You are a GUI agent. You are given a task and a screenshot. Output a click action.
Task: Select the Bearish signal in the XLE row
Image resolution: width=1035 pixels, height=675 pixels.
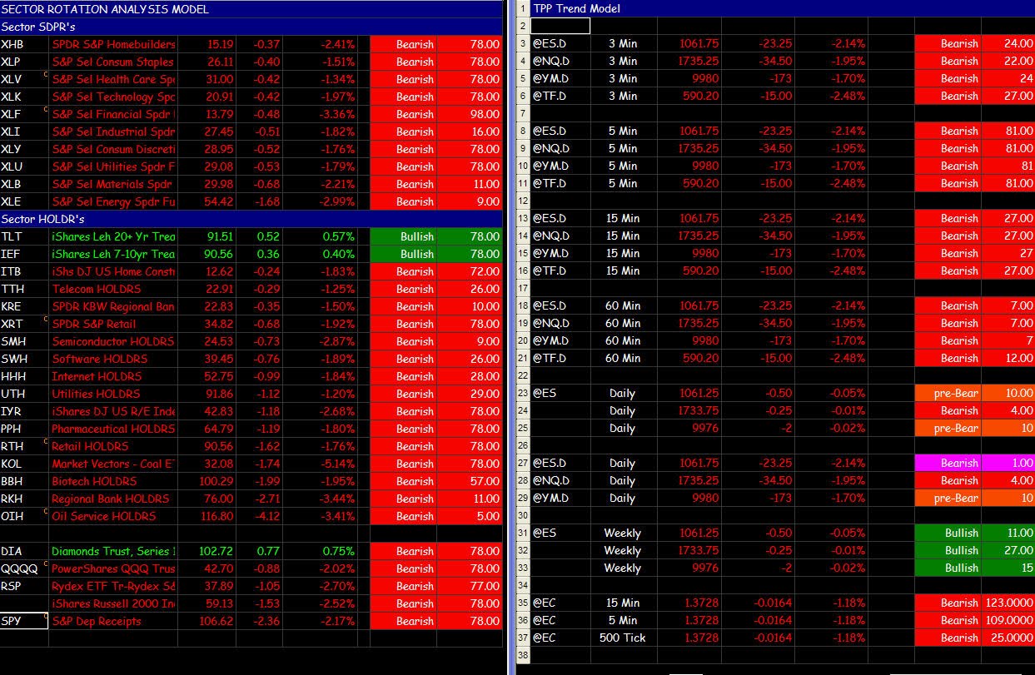[404, 201]
